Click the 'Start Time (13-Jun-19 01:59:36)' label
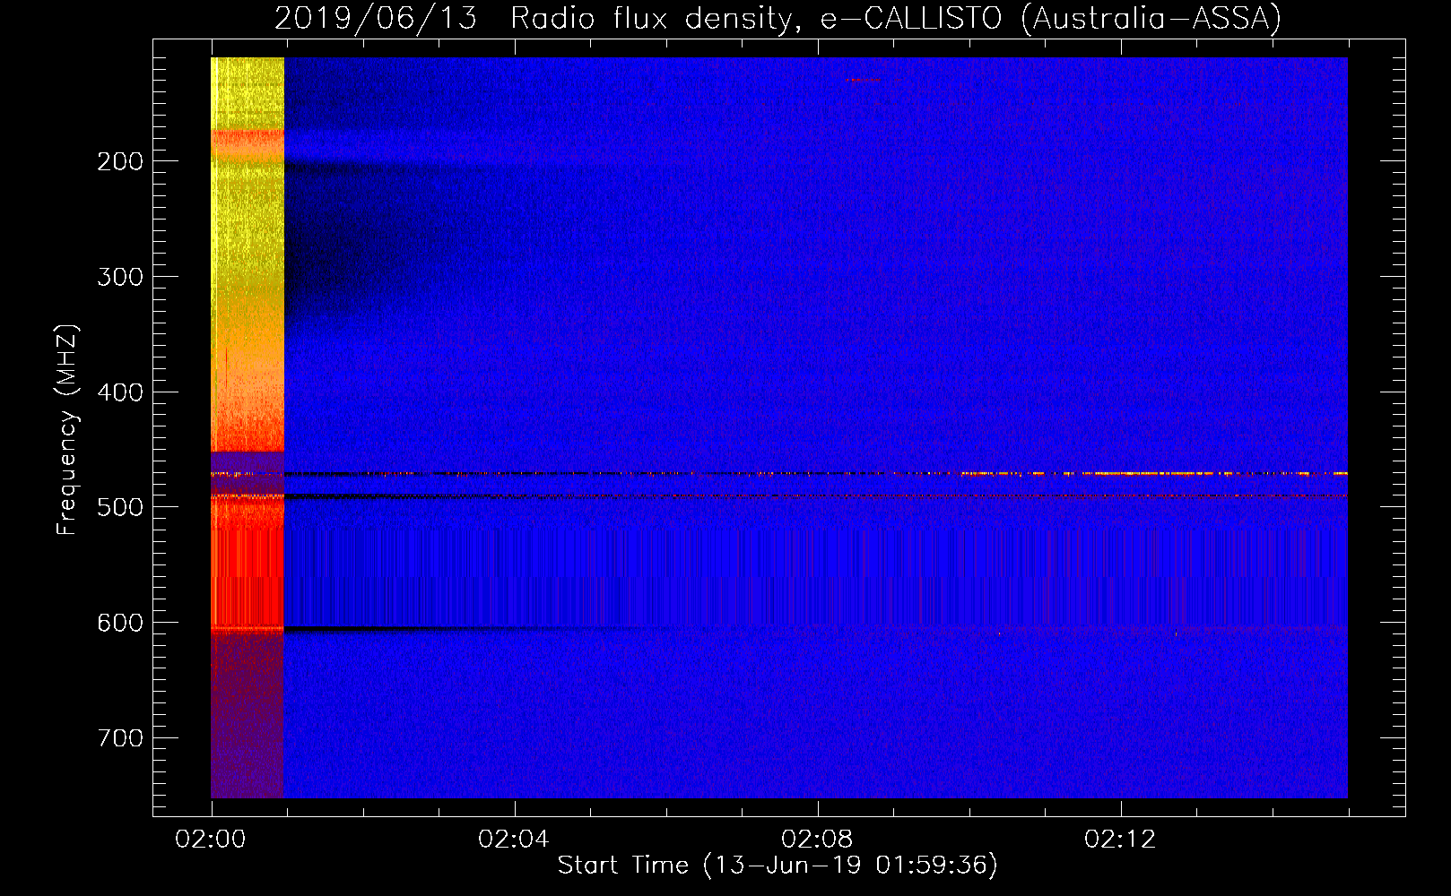This screenshot has width=1451, height=896. (778, 866)
